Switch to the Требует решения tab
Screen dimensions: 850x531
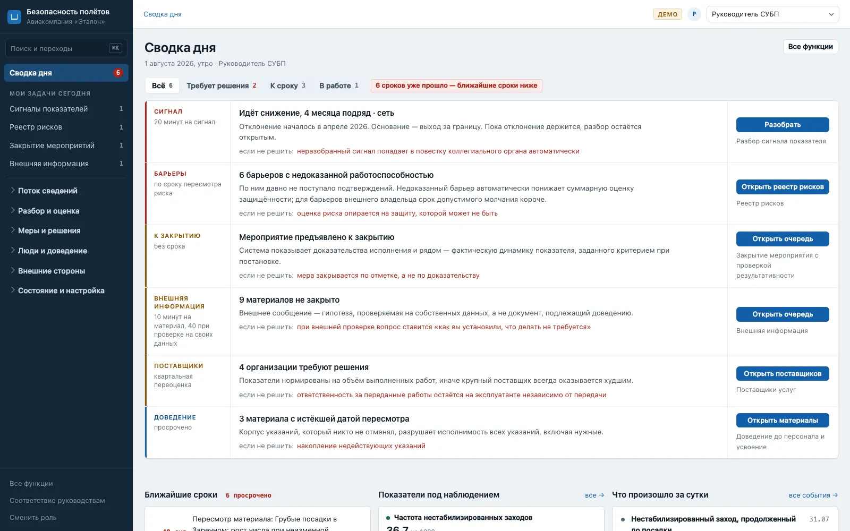(222, 85)
